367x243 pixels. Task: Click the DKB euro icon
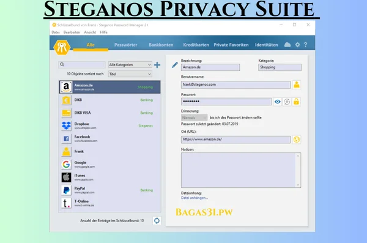click(x=66, y=100)
